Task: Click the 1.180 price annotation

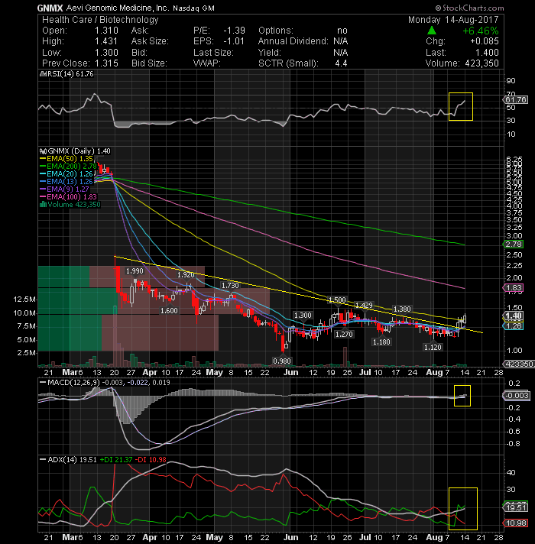Action: (381, 342)
